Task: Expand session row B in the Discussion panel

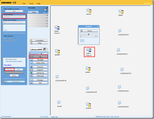Action: (x=38, y=15)
